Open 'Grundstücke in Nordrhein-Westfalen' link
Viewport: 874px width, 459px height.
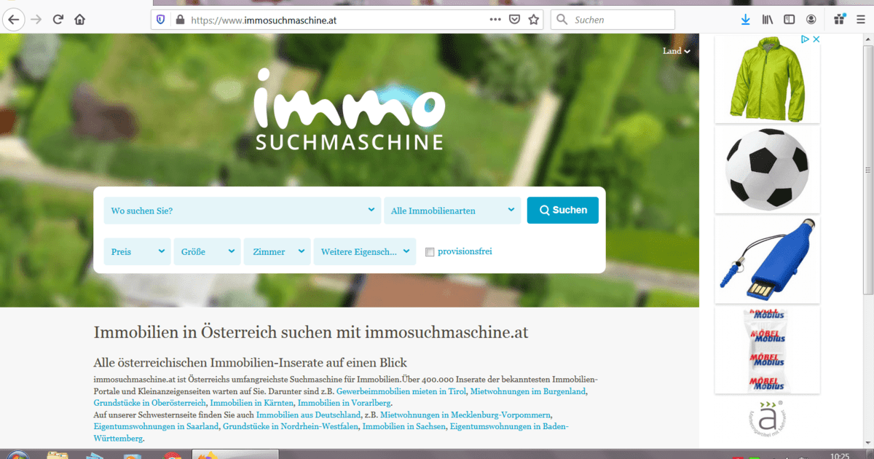pyautogui.click(x=291, y=427)
